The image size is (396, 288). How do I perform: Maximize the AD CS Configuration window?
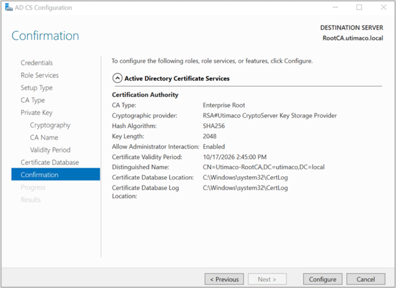click(x=359, y=8)
